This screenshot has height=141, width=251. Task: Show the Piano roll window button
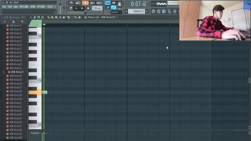164,11
